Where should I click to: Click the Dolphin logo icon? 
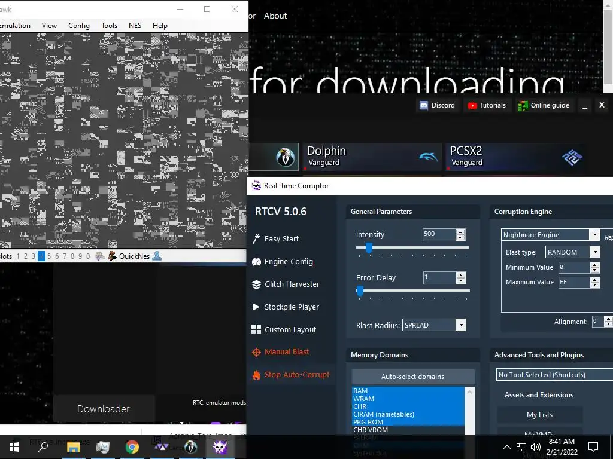click(428, 157)
